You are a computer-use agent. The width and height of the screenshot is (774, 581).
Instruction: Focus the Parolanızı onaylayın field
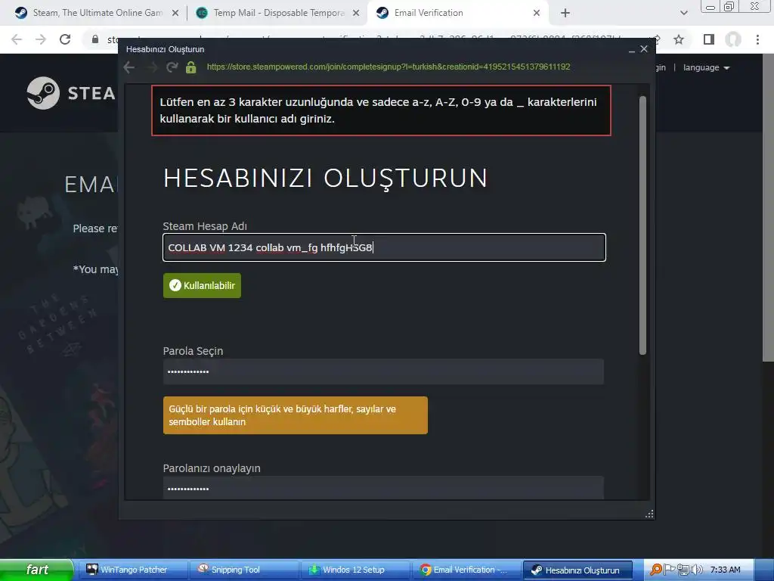(383, 488)
